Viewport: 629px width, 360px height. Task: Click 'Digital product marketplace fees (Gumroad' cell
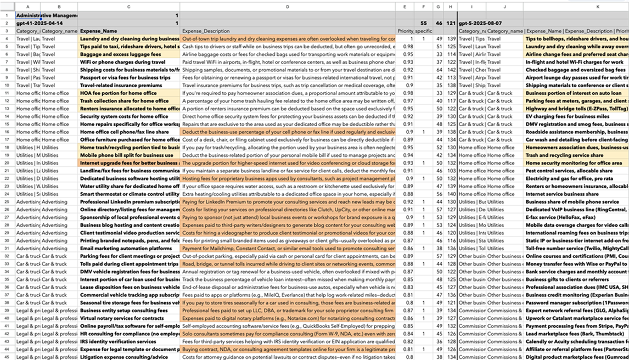(x=576, y=357)
